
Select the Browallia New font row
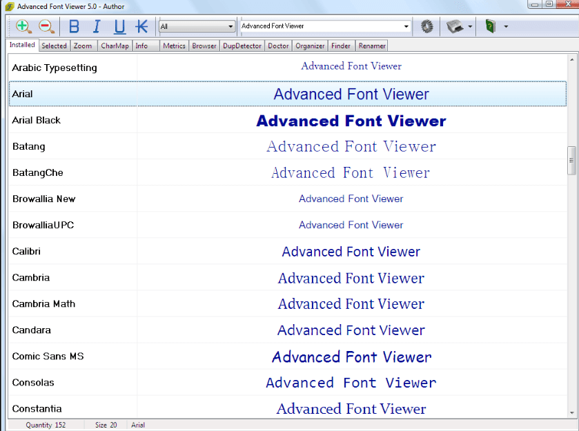tap(288, 199)
